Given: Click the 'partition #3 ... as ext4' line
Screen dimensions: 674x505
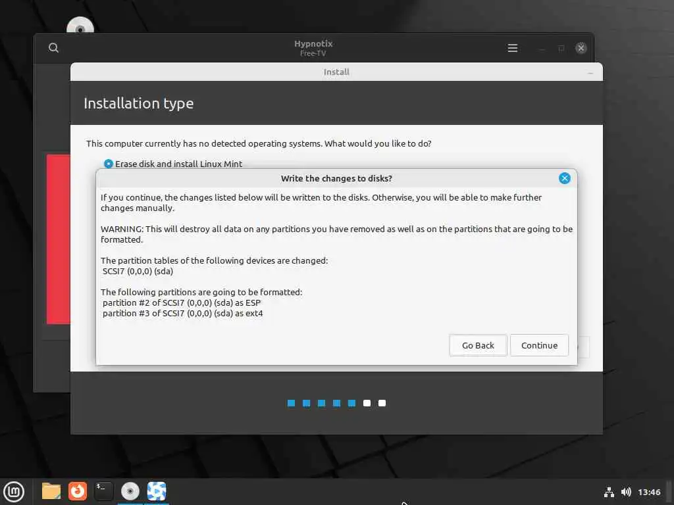Looking at the screenshot, I should pyautogui.click(x=183, y=314).
